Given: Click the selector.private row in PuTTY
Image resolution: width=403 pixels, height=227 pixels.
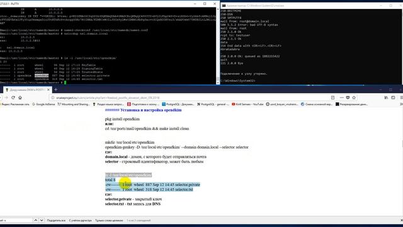Looking at the screenshot, I should (55, 76).
